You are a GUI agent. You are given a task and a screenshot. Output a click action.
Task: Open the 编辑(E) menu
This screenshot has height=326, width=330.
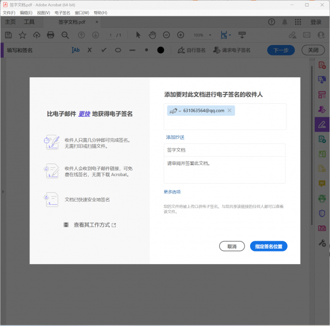coord(26,13)
